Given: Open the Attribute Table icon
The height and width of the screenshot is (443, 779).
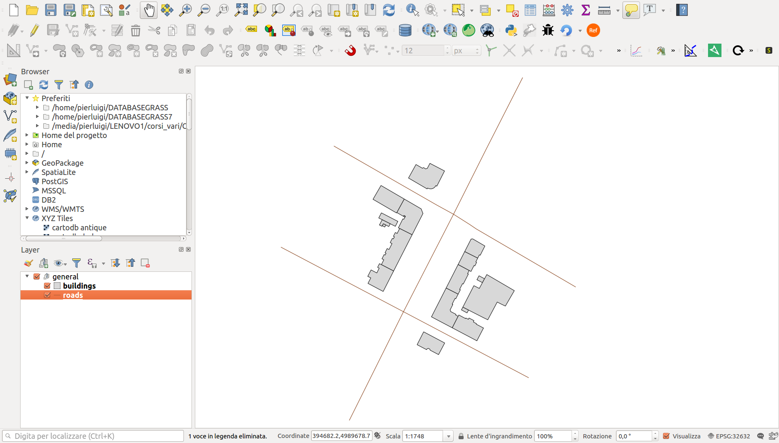Looking at the screenshot, I should (530, 10).
